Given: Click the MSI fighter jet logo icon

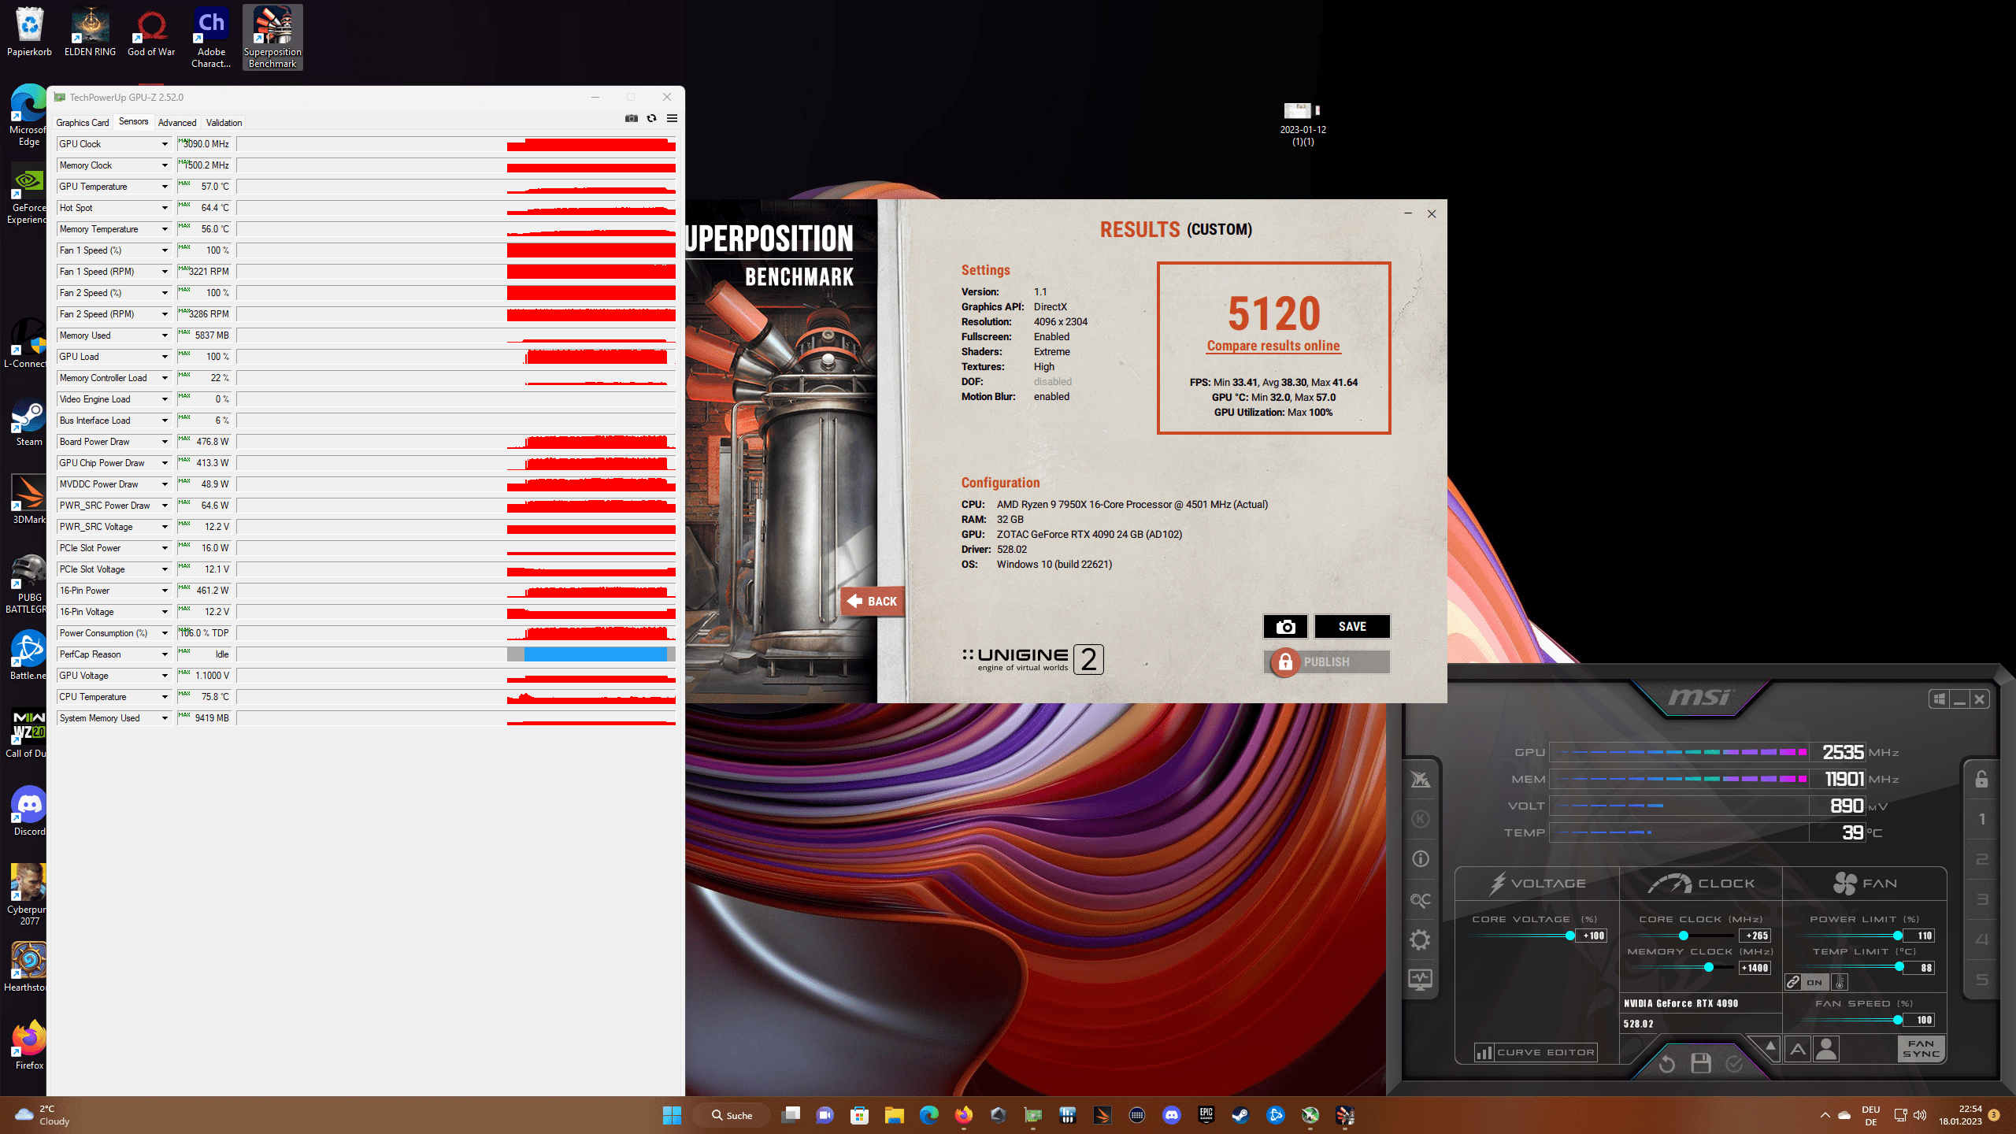Looking at the screenshot, I should 1420,779.
